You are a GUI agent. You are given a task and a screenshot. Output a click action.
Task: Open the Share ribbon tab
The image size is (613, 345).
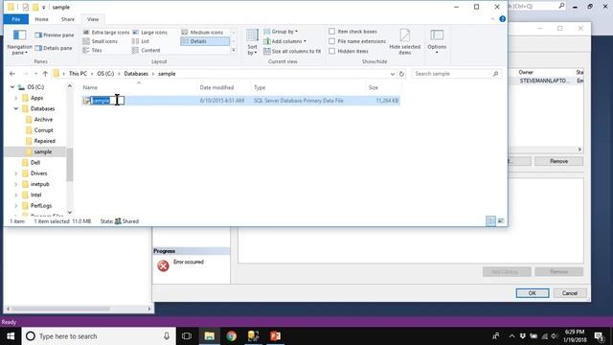pyautogui.click(x=68, y=19)
